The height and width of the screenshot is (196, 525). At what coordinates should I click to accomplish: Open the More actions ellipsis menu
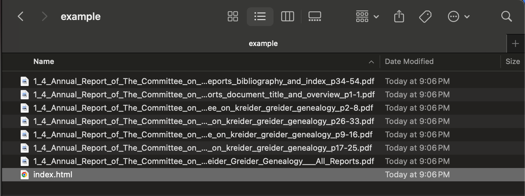point(458,16)
